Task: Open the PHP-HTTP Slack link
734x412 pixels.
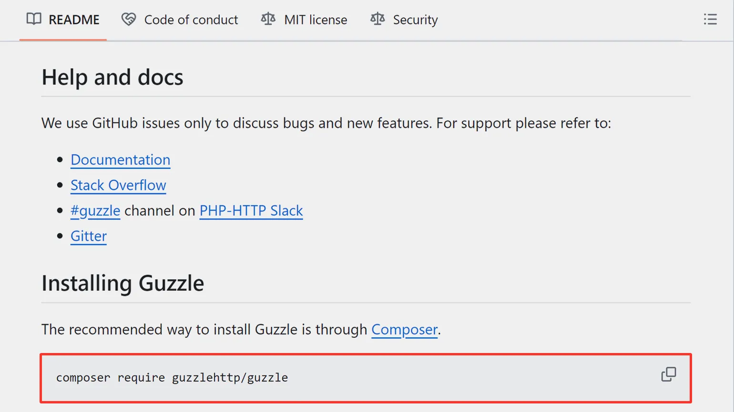Action: [x=251, y=211]
